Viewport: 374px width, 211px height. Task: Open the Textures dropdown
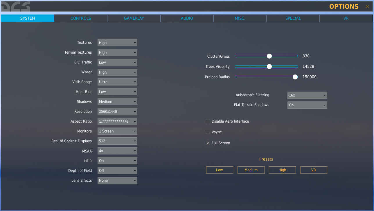(x=117, y=43)
